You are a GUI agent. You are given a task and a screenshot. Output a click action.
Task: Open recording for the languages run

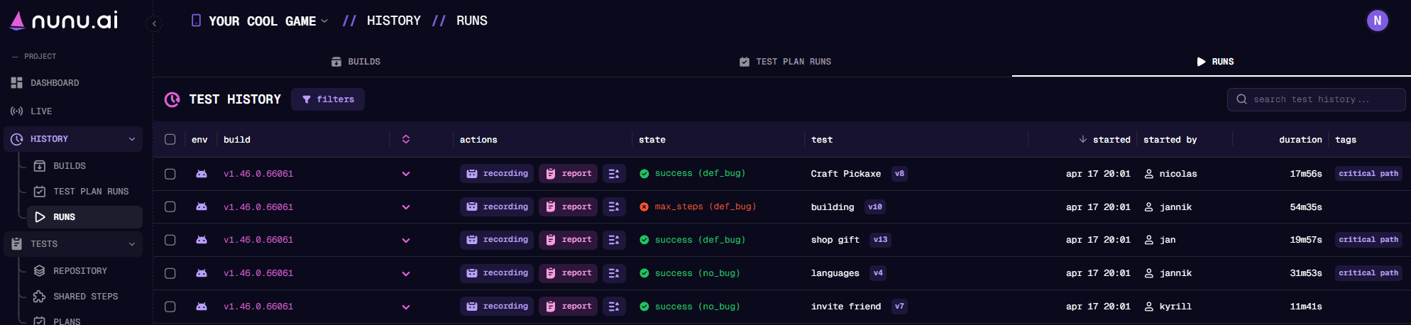point(498,273)
